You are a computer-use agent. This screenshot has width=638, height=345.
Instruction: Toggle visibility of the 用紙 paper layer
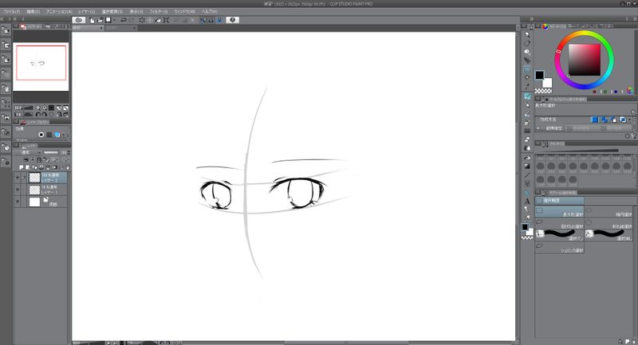click(18, 202)
